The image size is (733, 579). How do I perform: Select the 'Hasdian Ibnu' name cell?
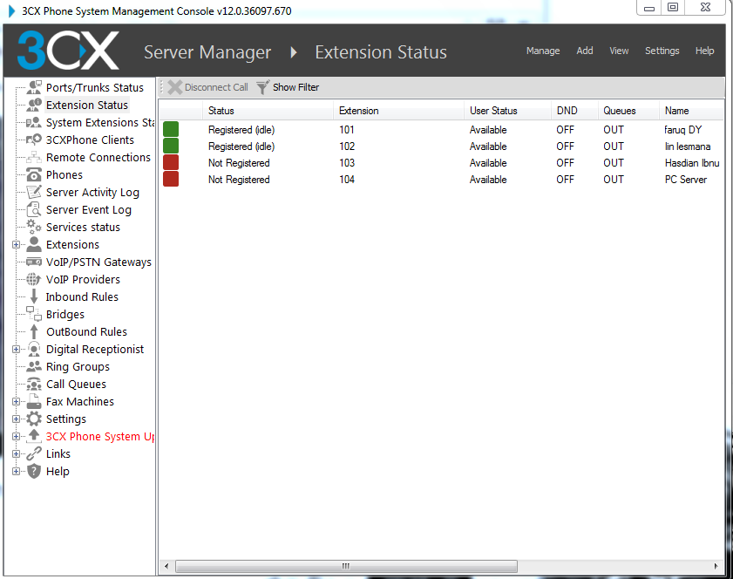[x=692, y=163]
